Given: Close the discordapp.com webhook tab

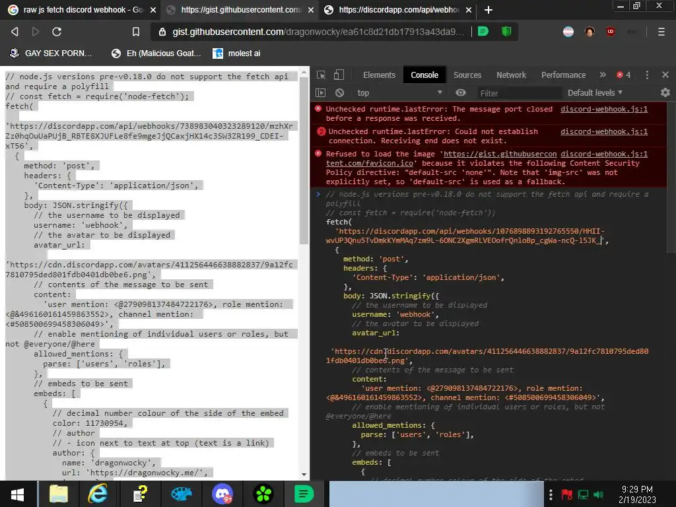Looking at the screenshot, I should click(x=468, y=10).
